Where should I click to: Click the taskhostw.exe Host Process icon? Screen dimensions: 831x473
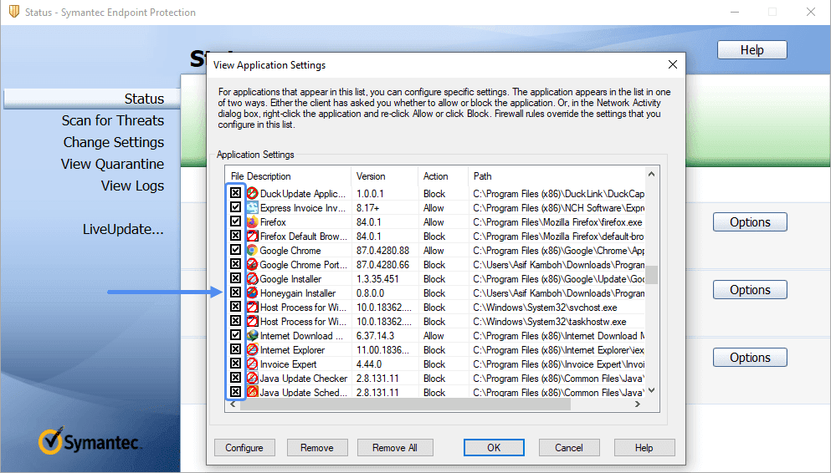[252, 322]
